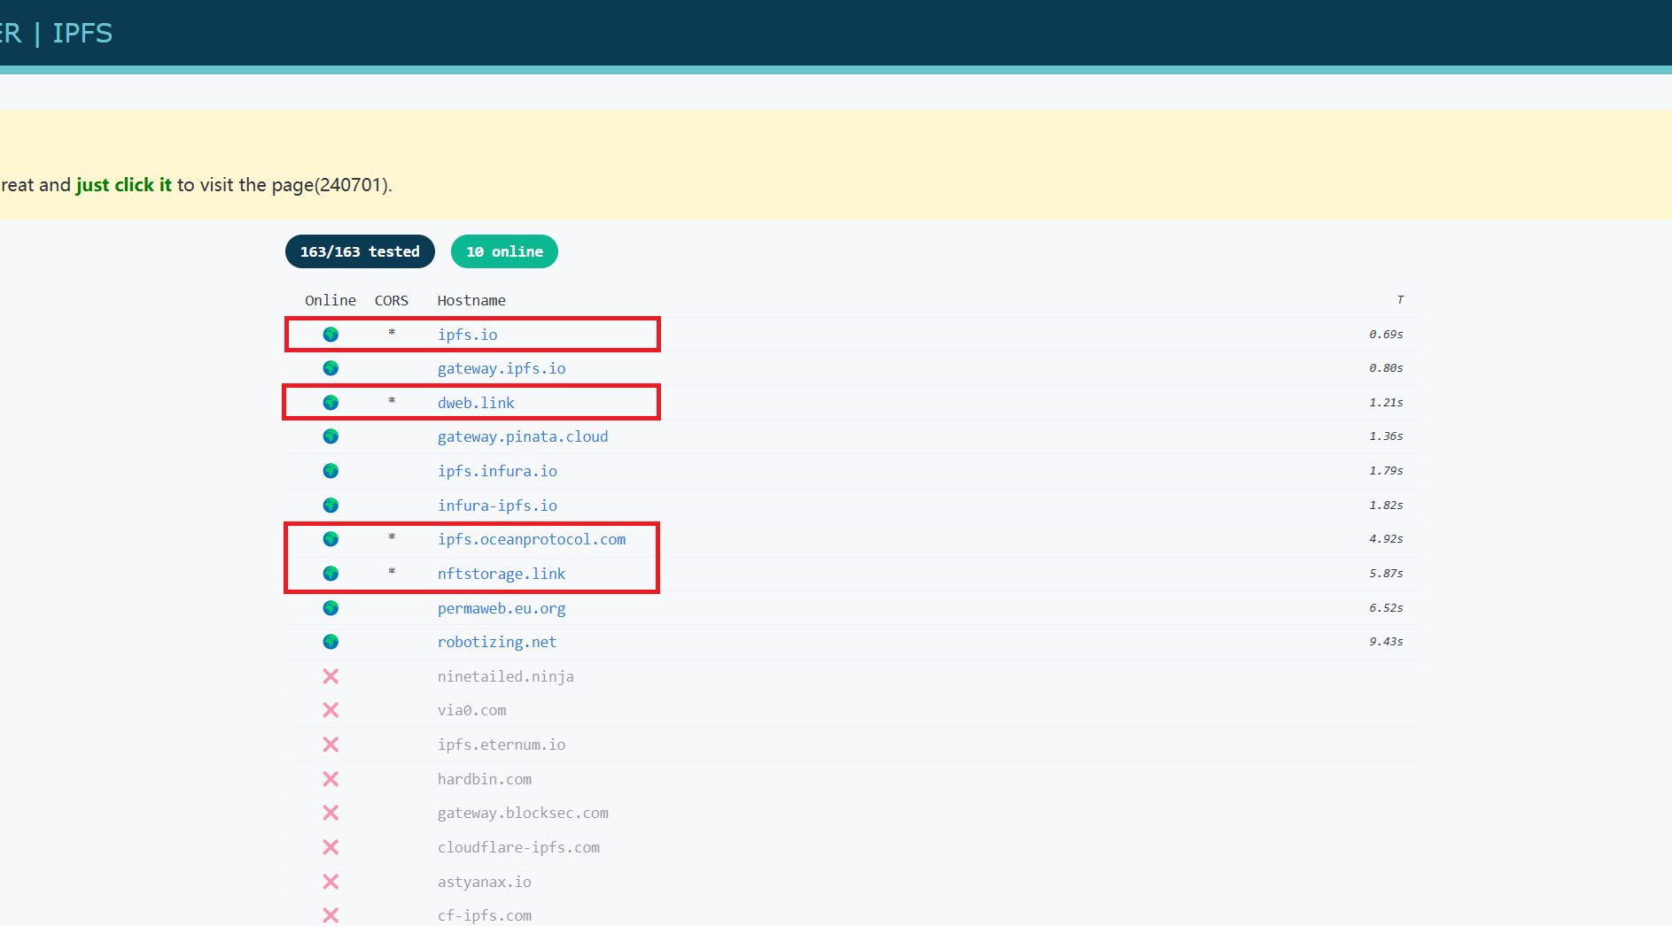Click the offline X icon for ipfs.eternum.io

331,745
